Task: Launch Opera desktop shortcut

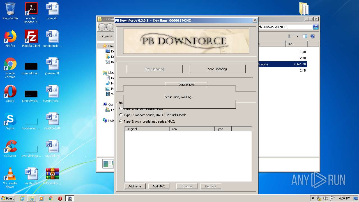Action: [x=10, y=94]
